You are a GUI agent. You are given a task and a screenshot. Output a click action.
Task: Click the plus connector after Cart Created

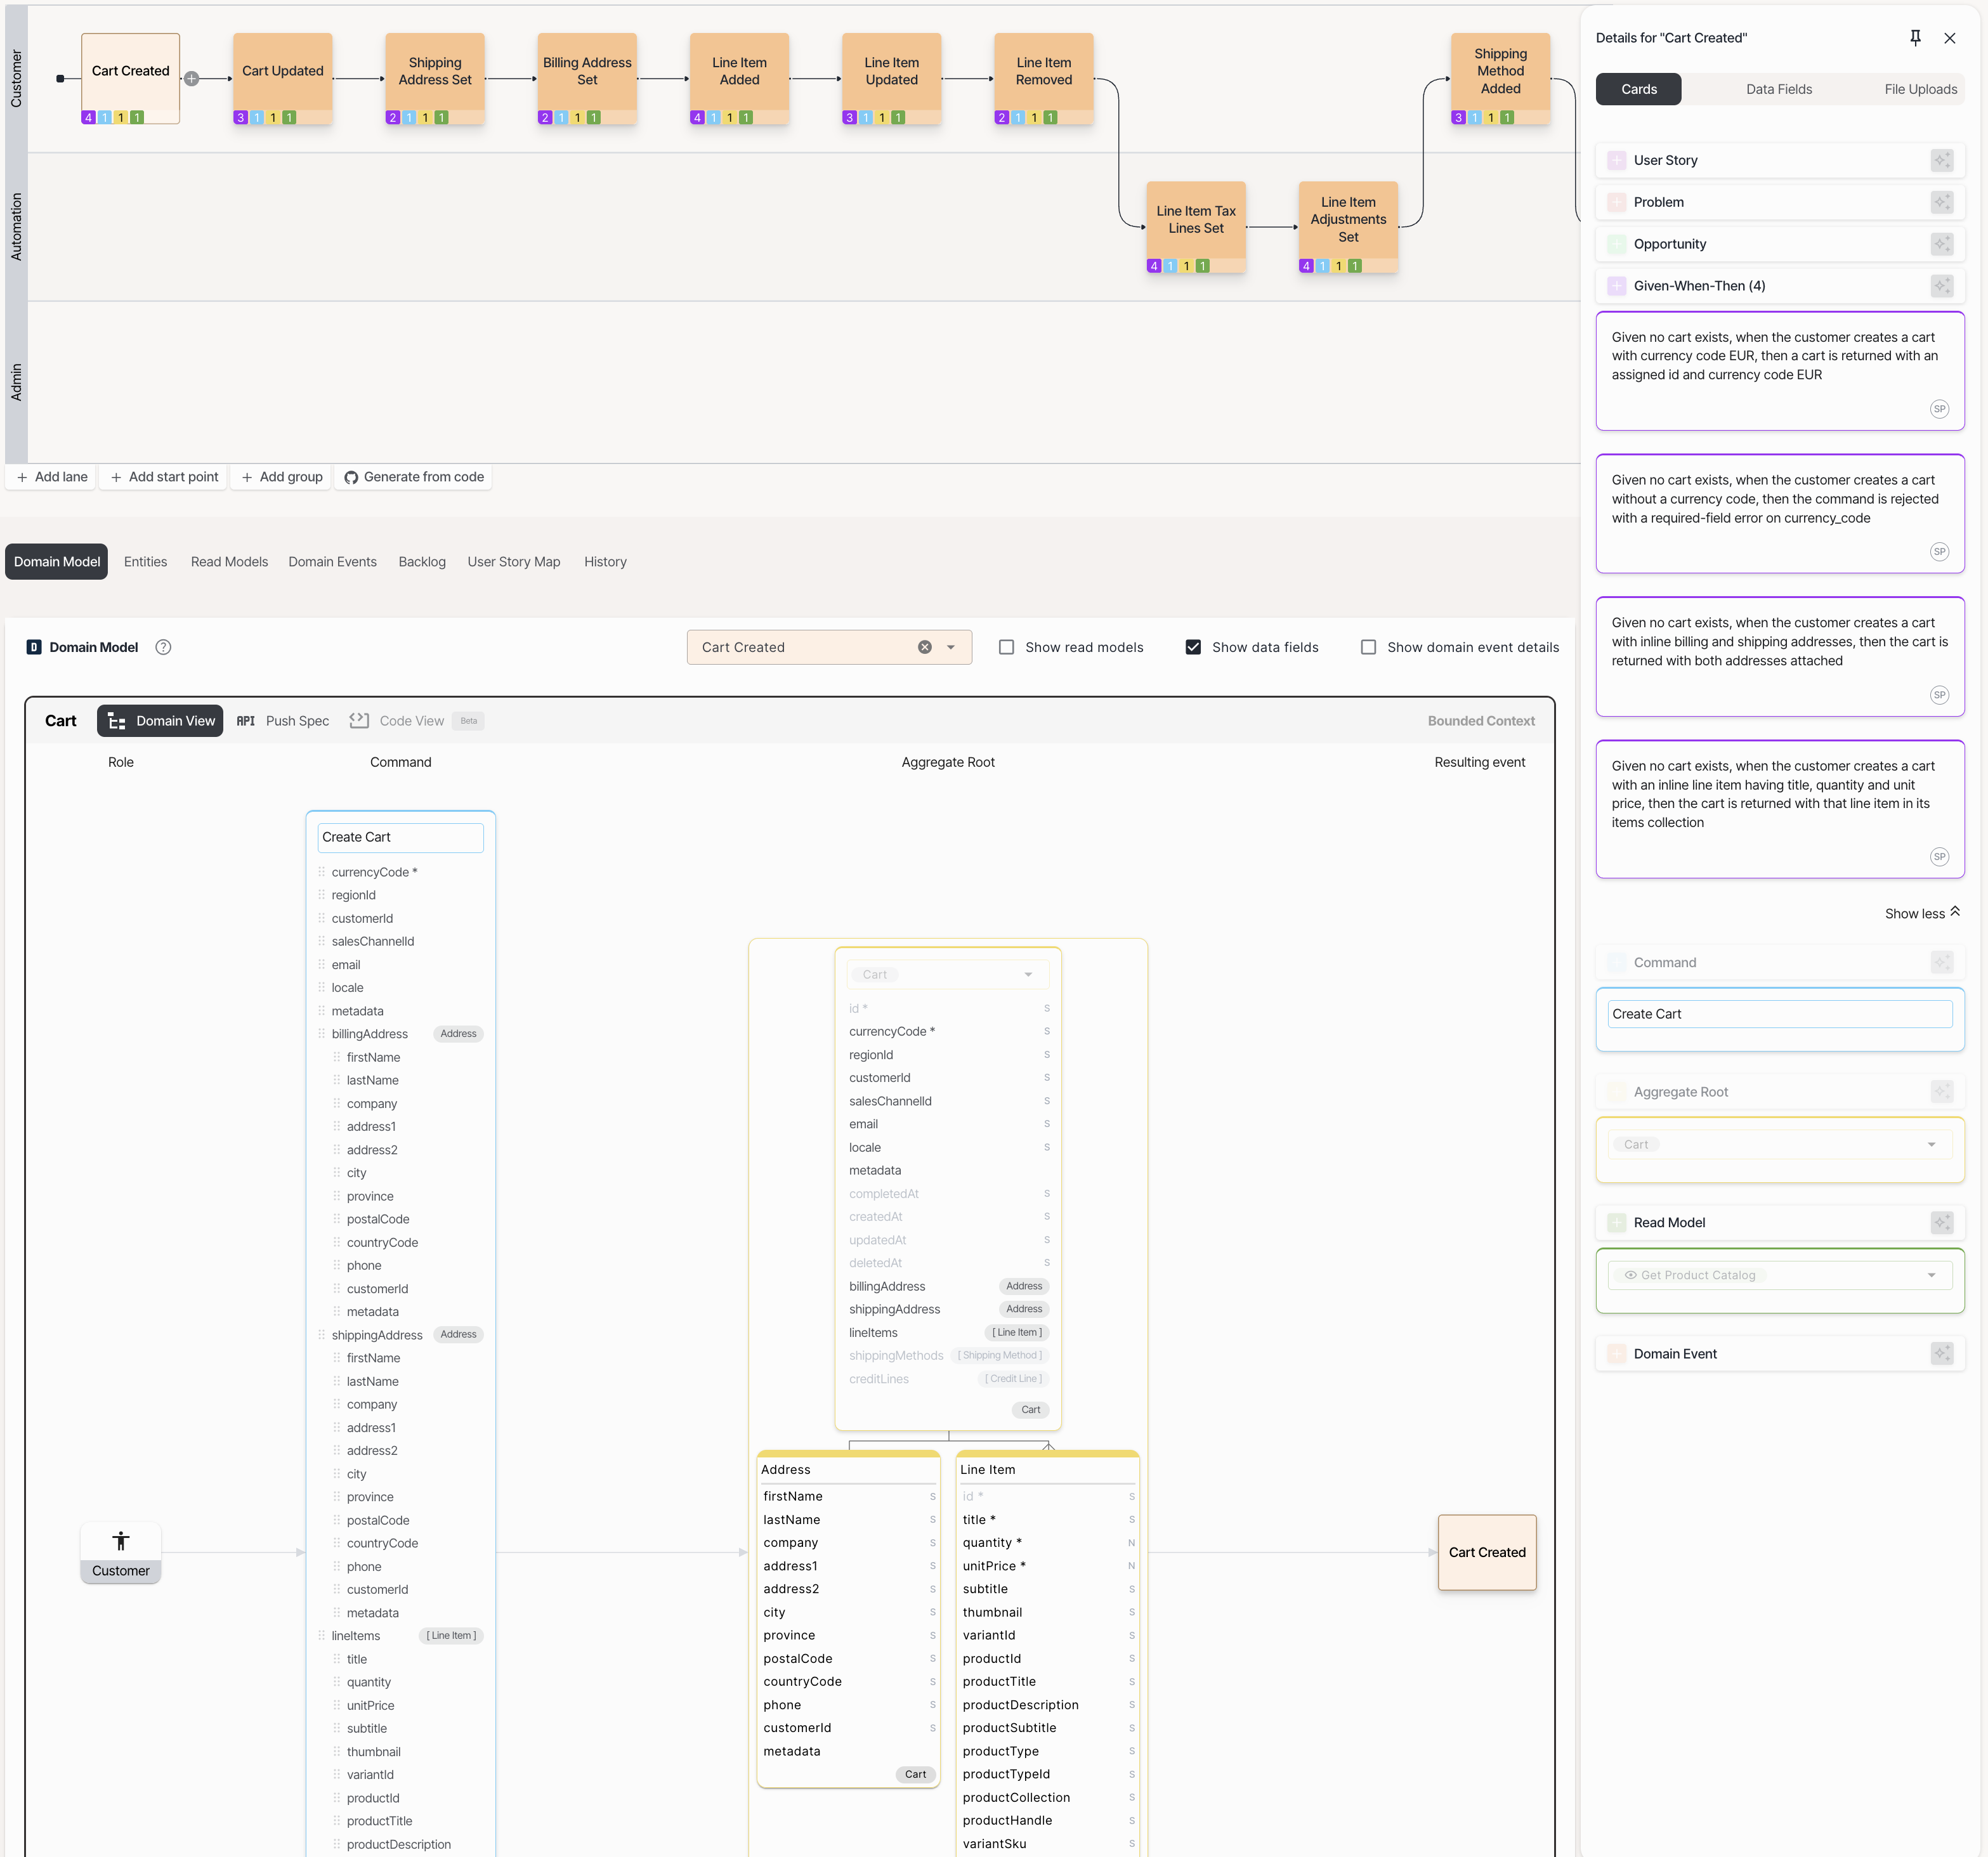tap(192, 79)
